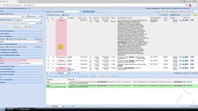This screenshot has height=111, width=198.
Task: Click the Поиск search button
Action: tap(16, 27)
